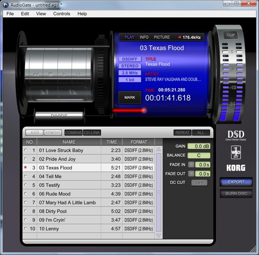Click the FADE IN curve knob
Viewport: 259px width, 255px height.
(x=191, y=165)
